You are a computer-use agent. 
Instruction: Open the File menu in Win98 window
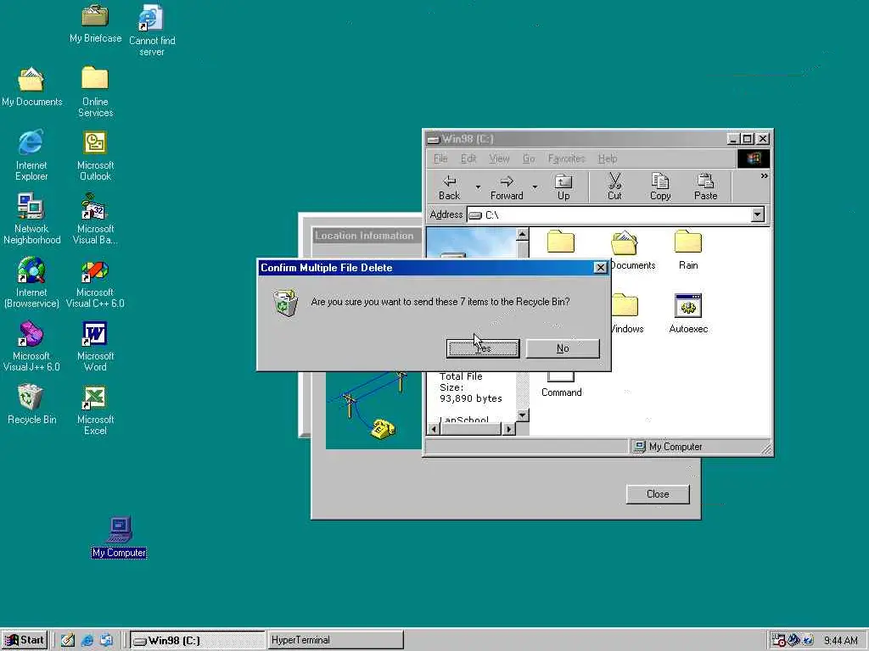[440, 159]
